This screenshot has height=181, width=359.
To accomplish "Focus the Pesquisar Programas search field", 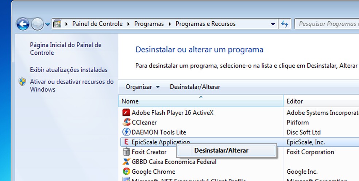I will pos(327,24).
